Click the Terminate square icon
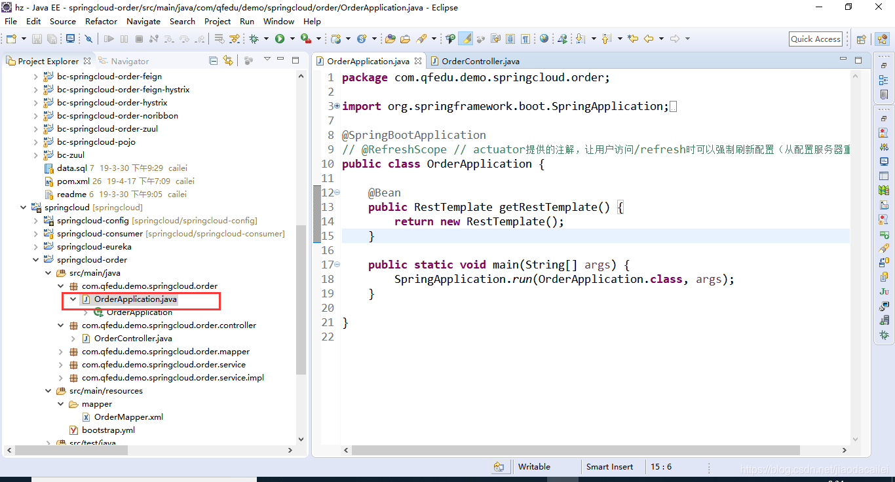 [139, 39]
